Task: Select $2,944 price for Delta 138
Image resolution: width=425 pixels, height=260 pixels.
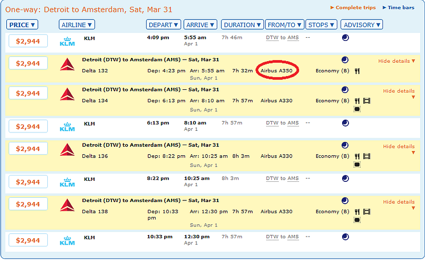Action: [28, 204]
